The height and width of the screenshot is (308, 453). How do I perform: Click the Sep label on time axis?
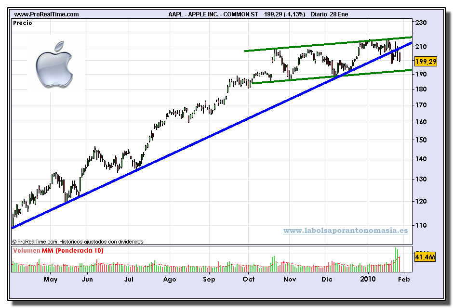pos(209,280)
